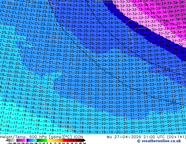
Task: Click the bright green legend swatch
Action: (x=46, y=140)
